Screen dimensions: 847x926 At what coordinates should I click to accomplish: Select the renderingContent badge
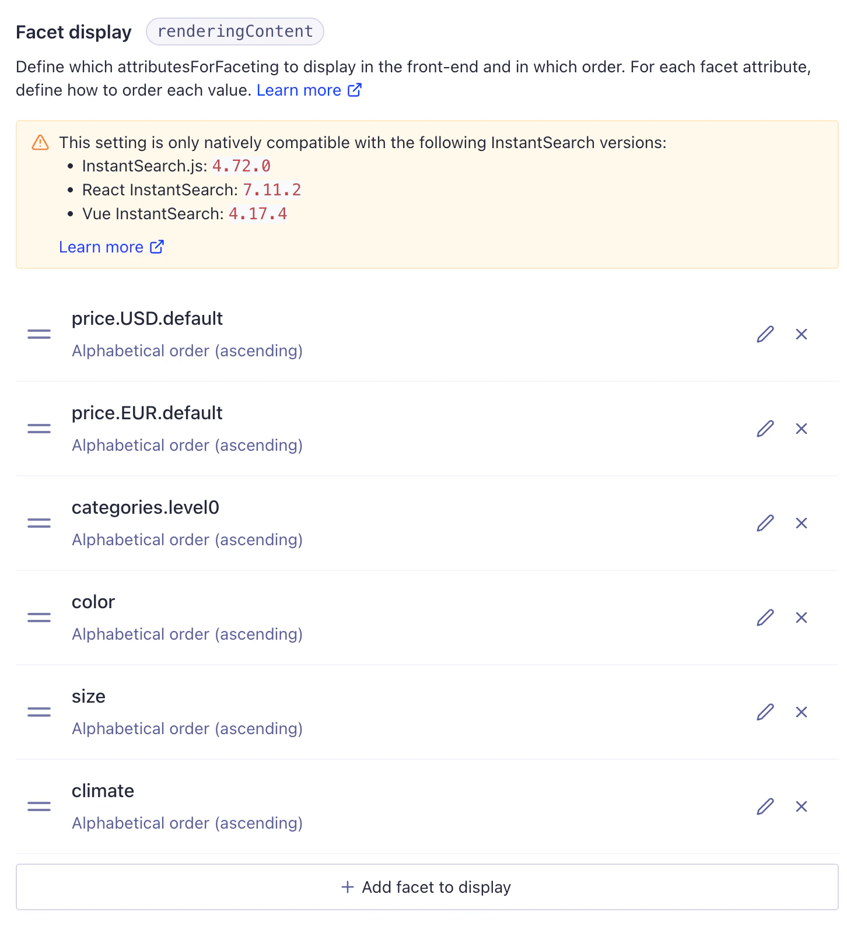(x=235, y=31)
